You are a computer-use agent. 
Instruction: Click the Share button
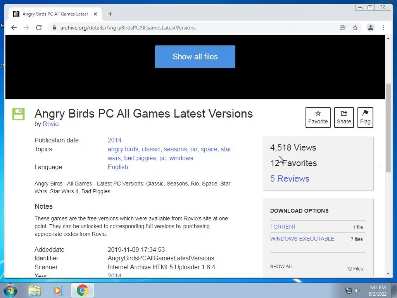(344, 118)
